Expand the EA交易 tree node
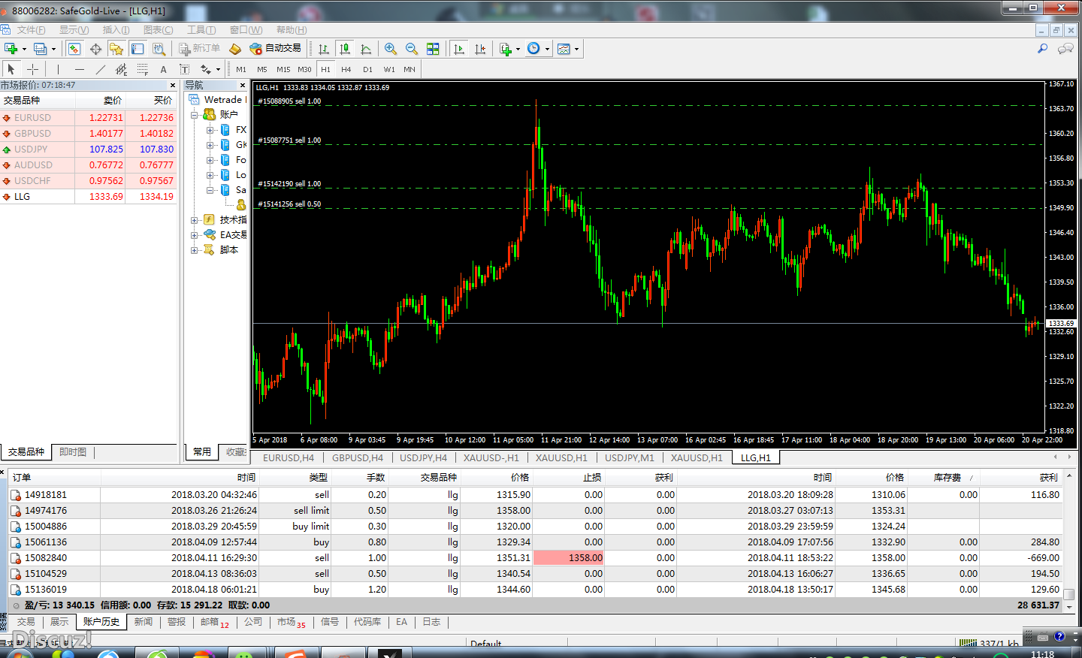The width and height of the screenshot is (1082, 658). pos(194,235)
